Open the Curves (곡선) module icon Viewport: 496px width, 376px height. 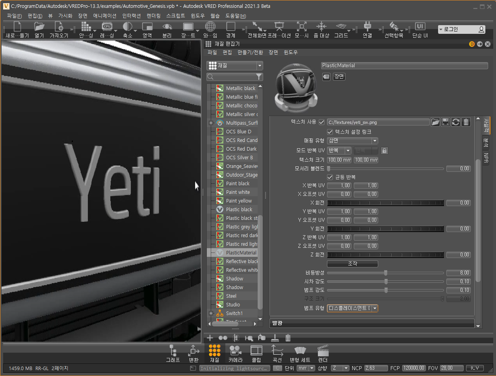tap(277, 350)
